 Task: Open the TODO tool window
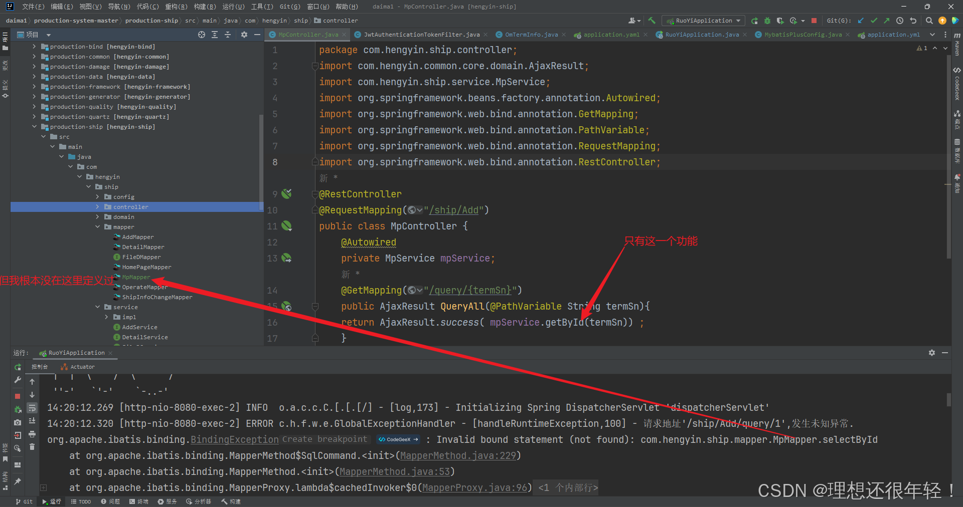(81, 501)
